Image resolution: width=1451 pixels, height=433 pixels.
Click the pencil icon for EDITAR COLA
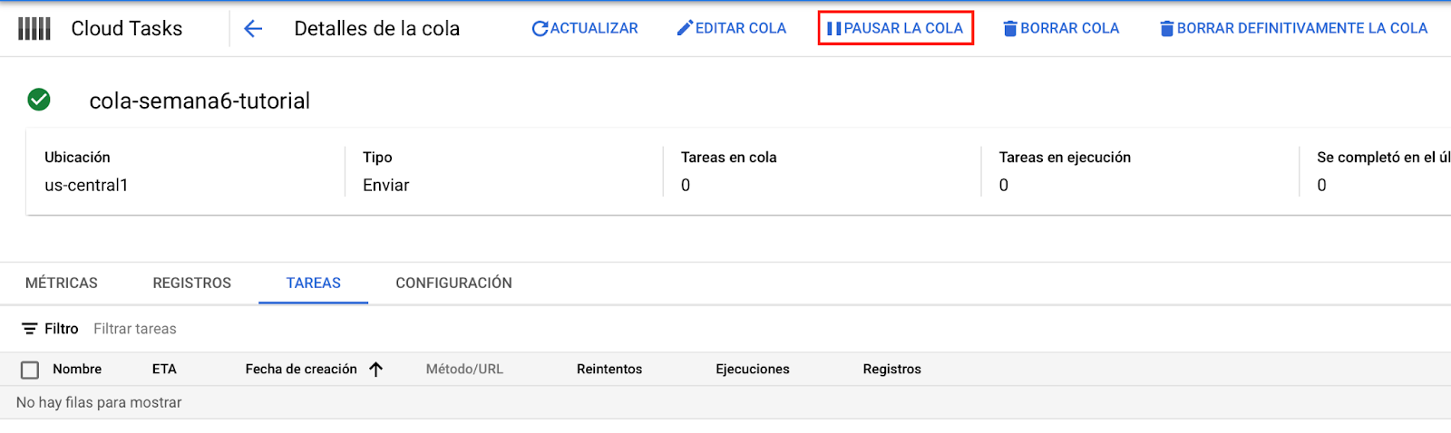[685, 29]
